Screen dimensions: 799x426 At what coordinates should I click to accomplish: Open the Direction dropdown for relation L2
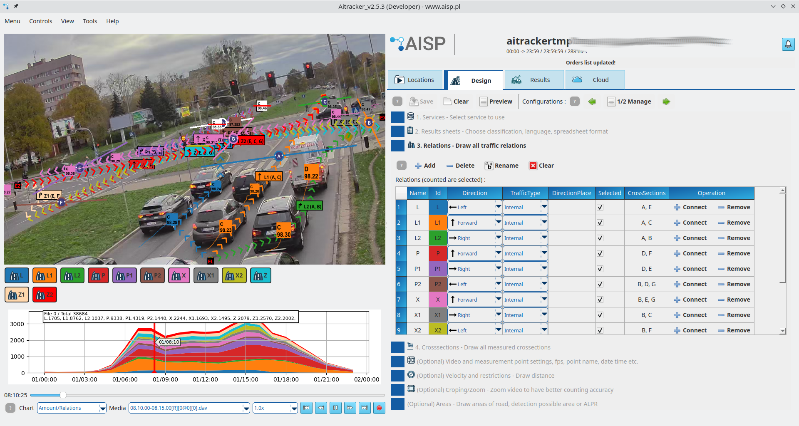pos(498,238)
